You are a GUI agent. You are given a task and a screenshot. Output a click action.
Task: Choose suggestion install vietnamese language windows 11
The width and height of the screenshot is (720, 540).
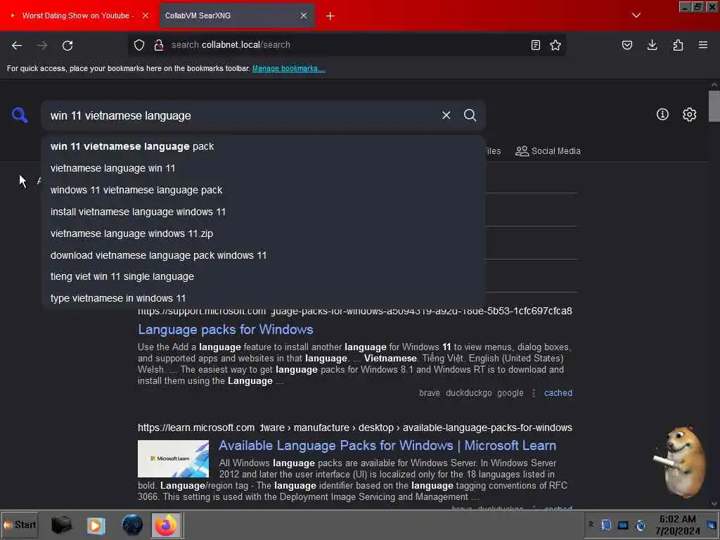point(264,212)
